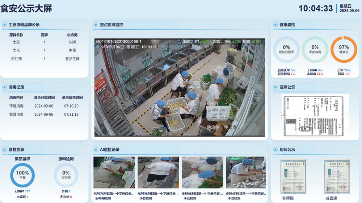Click supplier 东阿
The height and width of the screenshot is (203, 362).
click(72, 42)
